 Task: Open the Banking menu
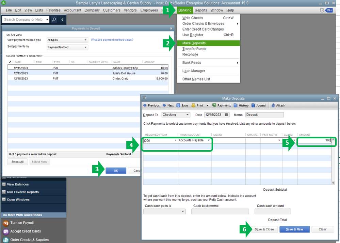pyautogui.click(x=185, y=10)
